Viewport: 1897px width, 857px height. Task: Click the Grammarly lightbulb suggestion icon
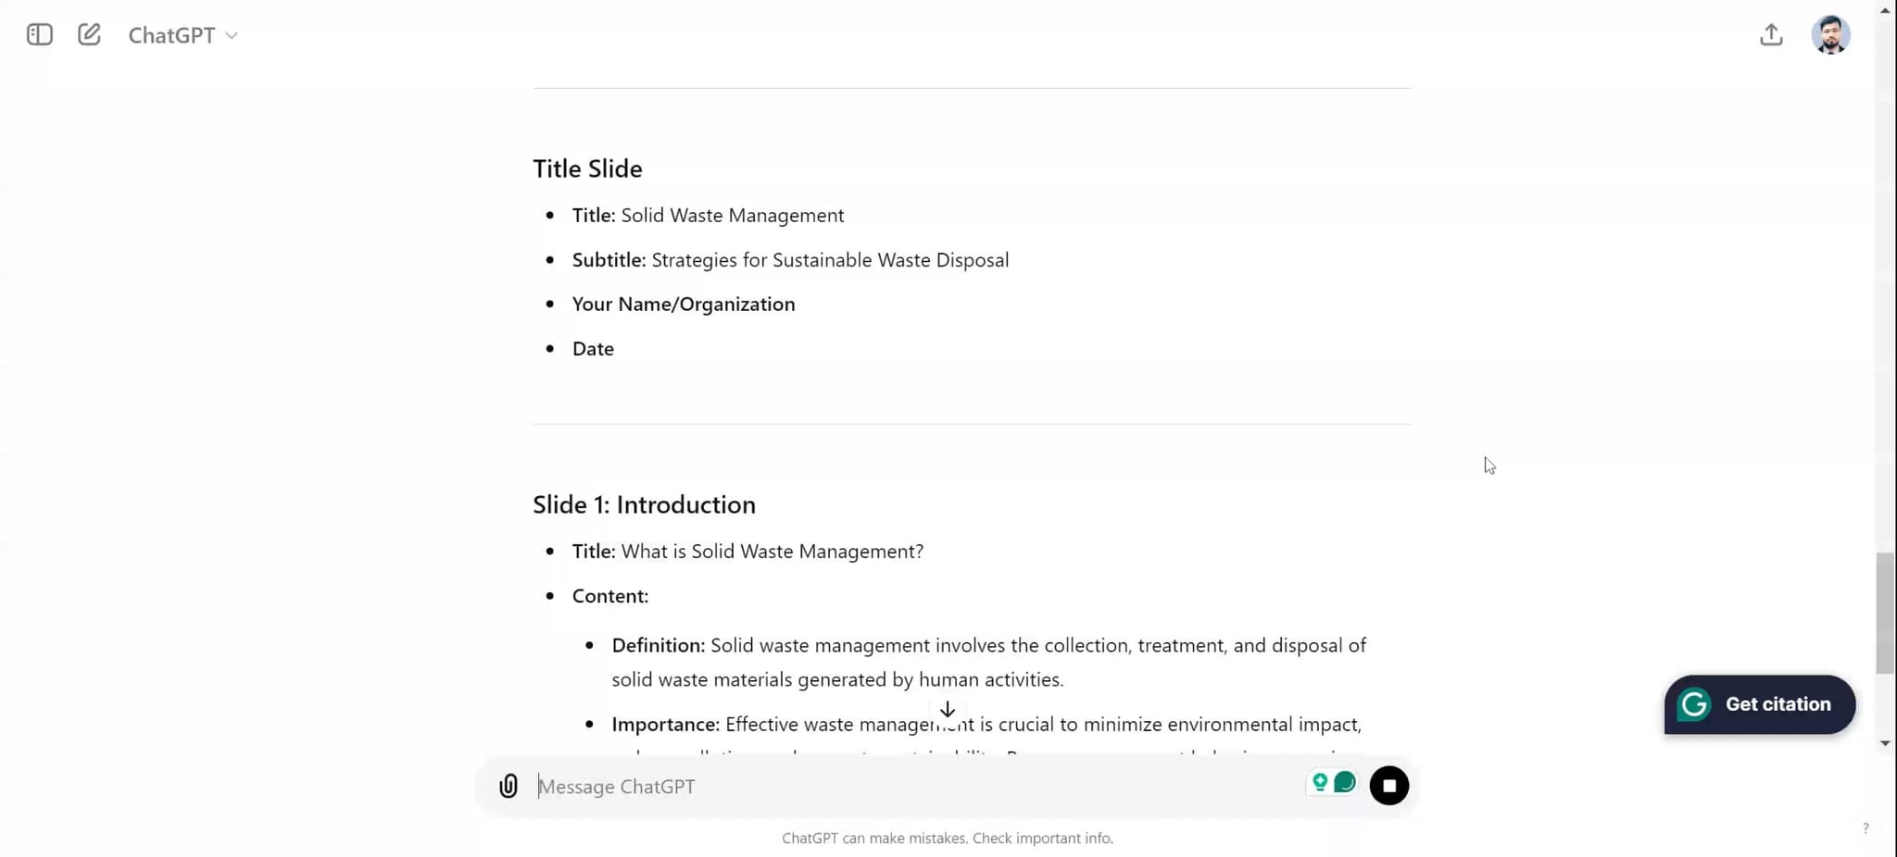tap(1320, 783)
